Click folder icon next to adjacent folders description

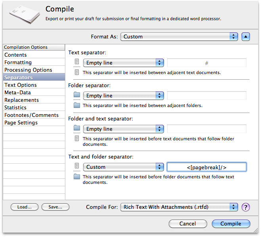point(77,105)
